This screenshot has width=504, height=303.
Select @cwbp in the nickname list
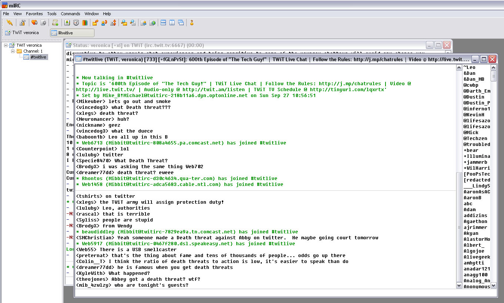tap(471, 85)
